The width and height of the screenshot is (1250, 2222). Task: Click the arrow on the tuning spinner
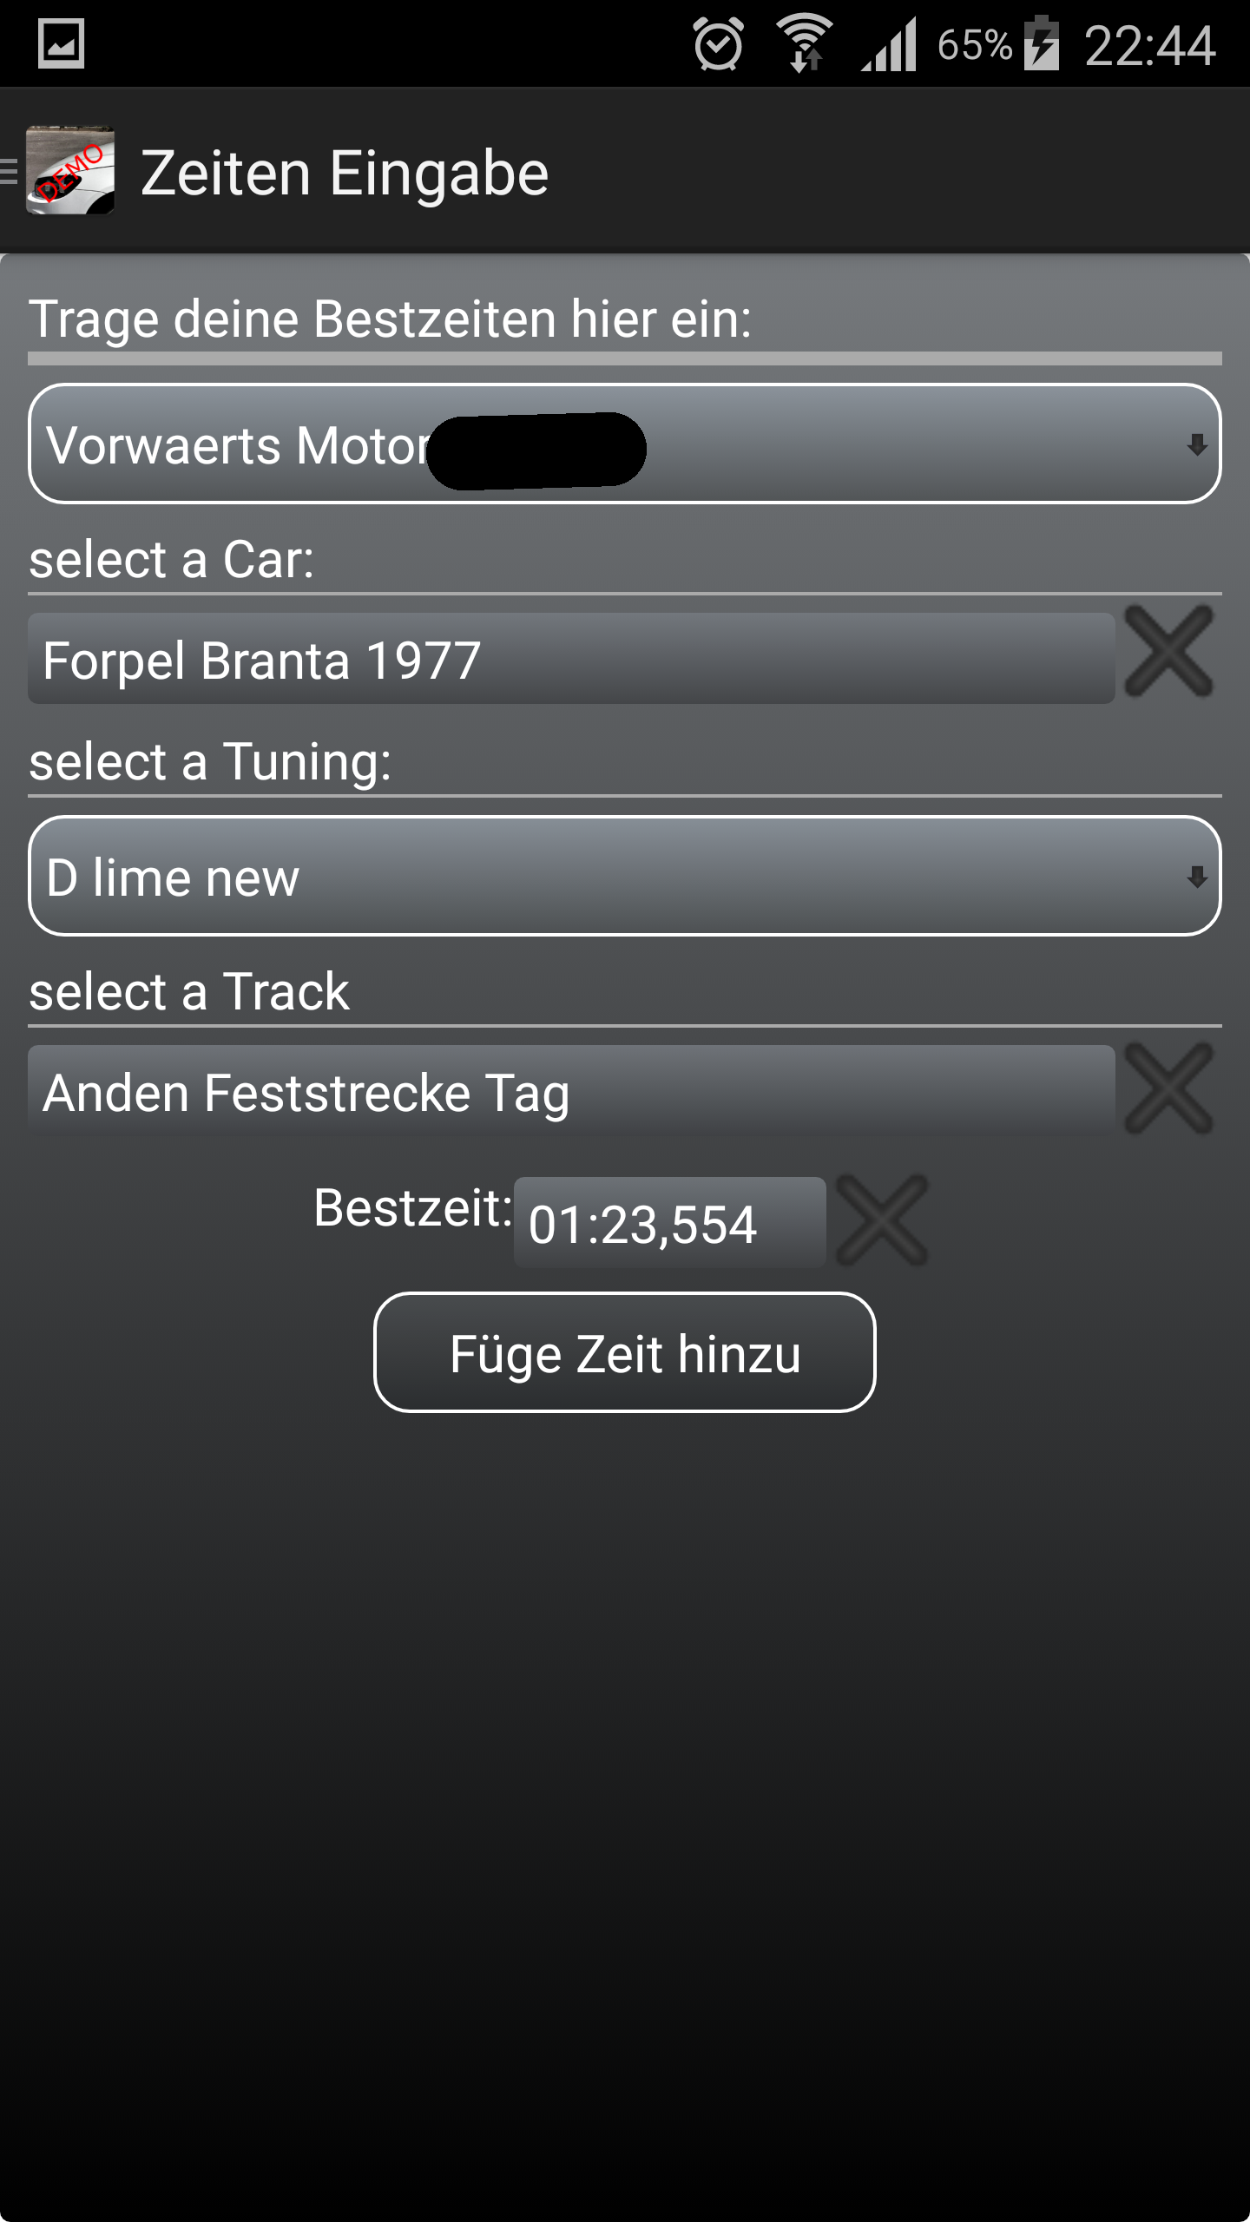(x=1197, y=877)
